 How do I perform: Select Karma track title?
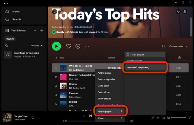73,84
